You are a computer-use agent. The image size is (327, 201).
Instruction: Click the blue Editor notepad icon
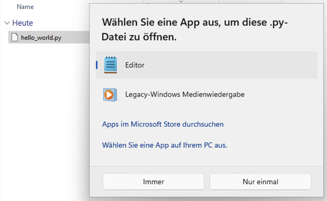pos(111,65)
